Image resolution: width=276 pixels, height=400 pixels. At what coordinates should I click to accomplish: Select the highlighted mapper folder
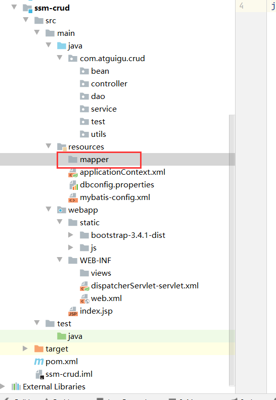[99, 160]
